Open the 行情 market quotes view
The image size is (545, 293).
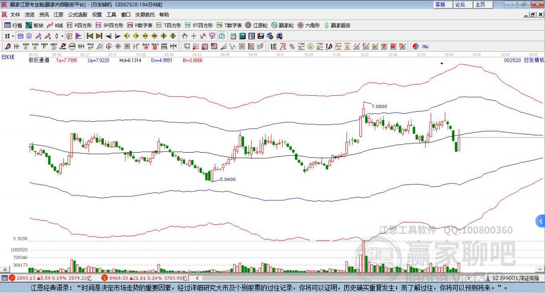13,26
